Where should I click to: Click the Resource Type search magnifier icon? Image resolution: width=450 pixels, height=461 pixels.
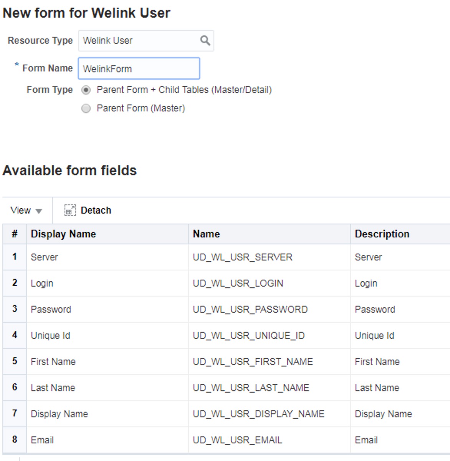point(205,41)
